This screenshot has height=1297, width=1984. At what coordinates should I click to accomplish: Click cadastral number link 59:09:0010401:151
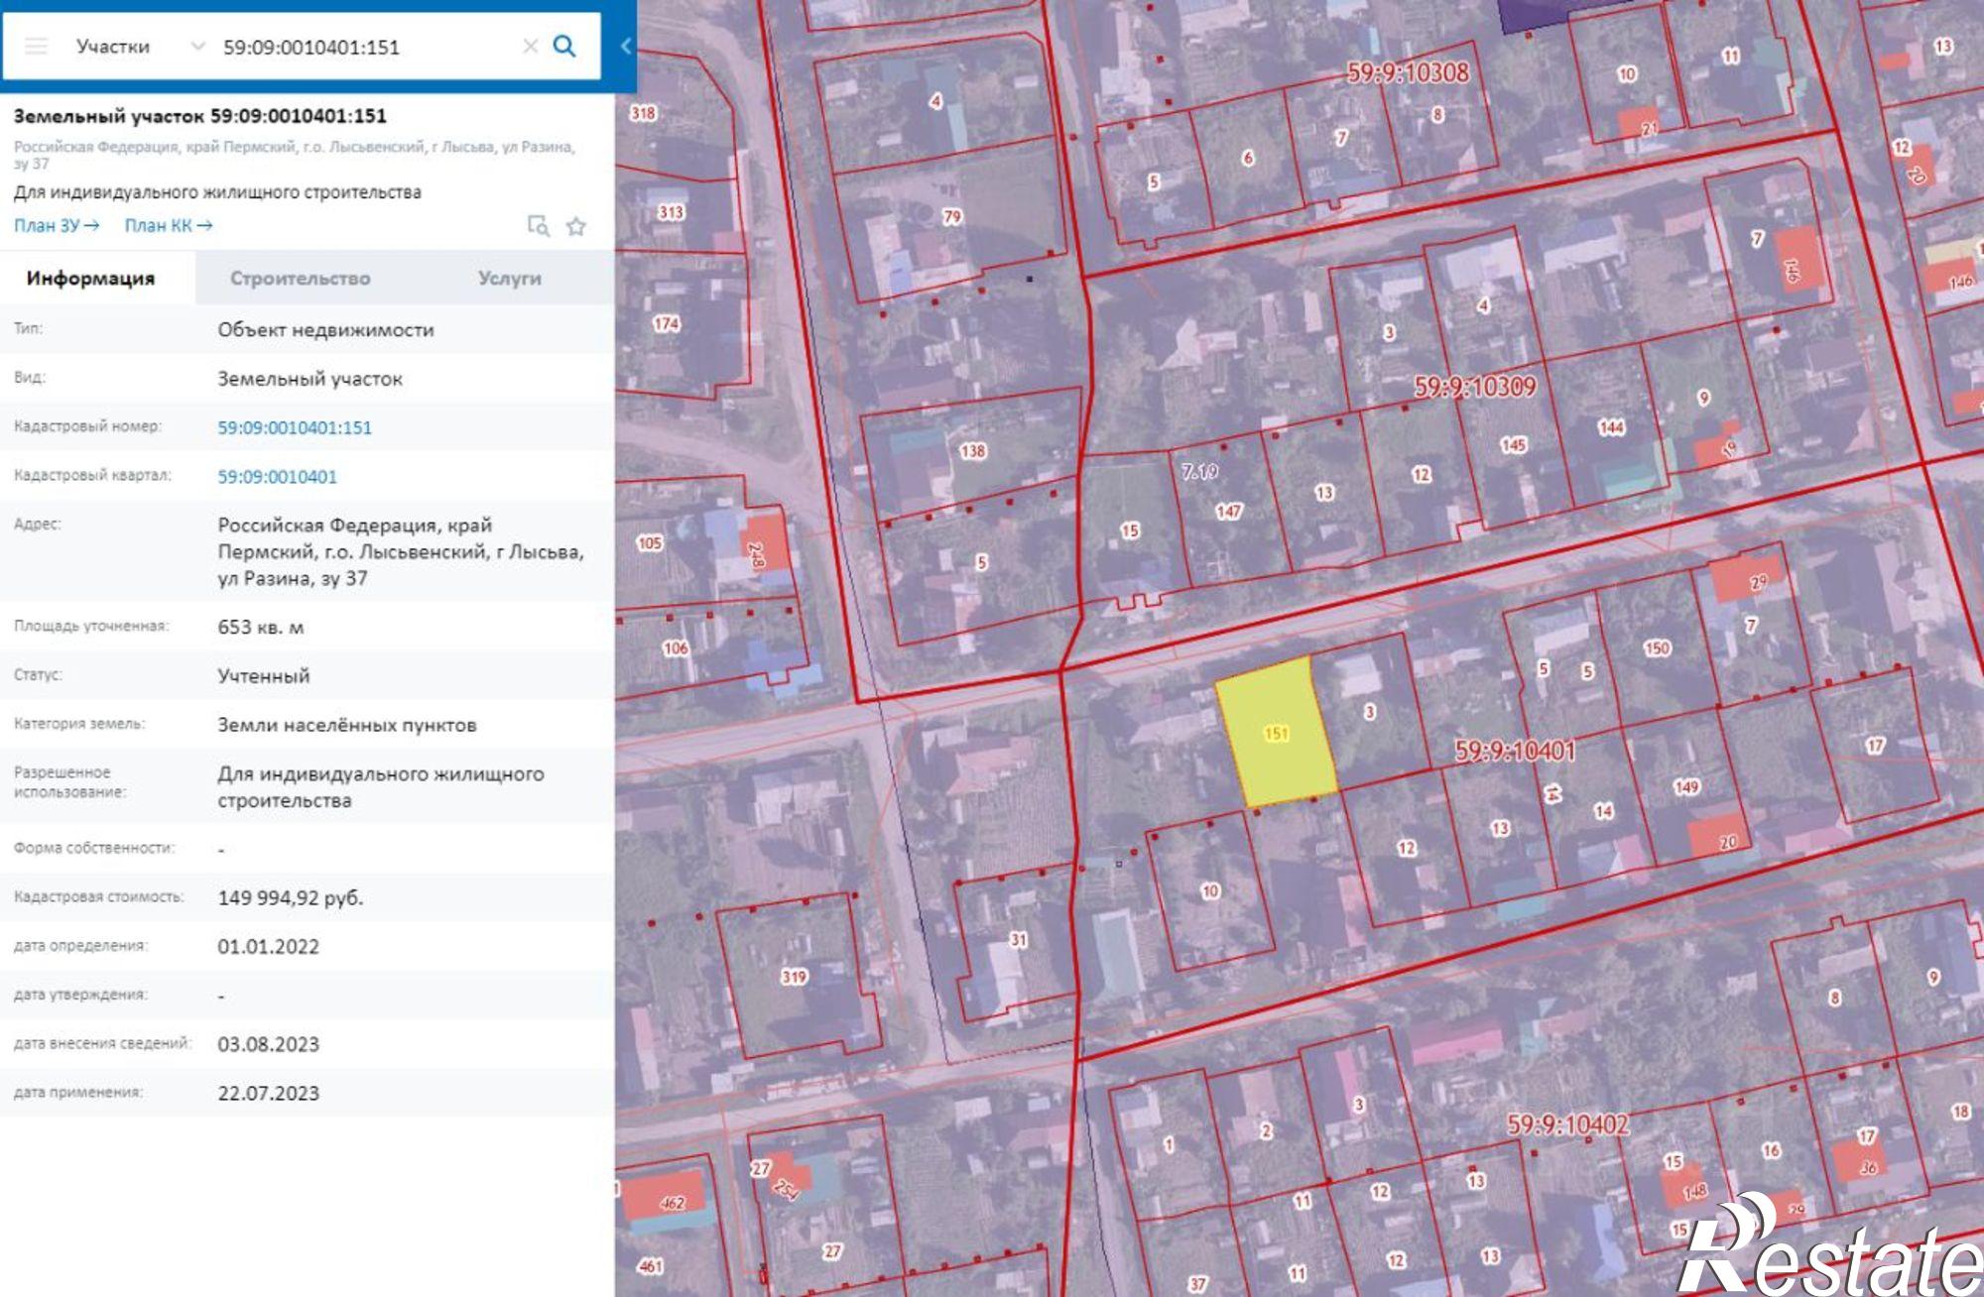(295, 428)
